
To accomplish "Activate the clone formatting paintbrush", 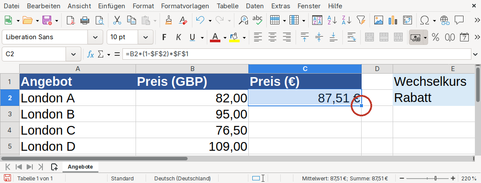I will point(168,20).
